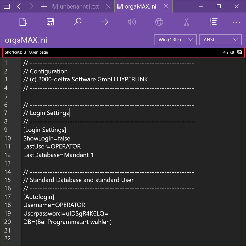Click the '[Autologin]' section header

coord(39,197)
